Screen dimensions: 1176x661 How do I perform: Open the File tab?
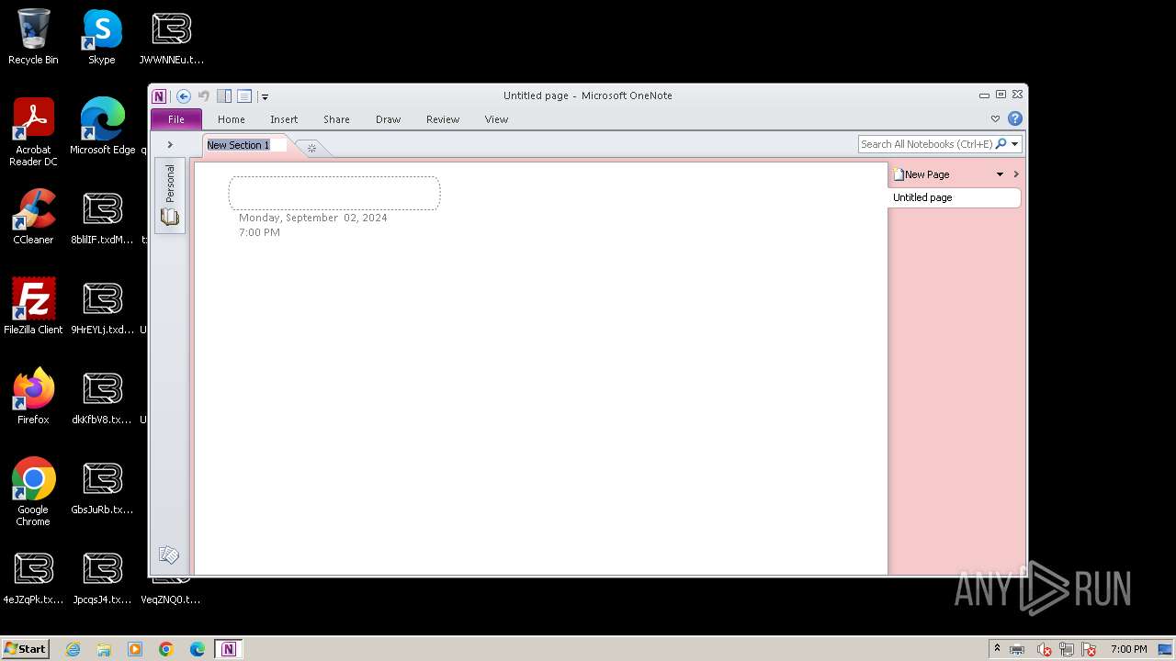tap(175, 119)
